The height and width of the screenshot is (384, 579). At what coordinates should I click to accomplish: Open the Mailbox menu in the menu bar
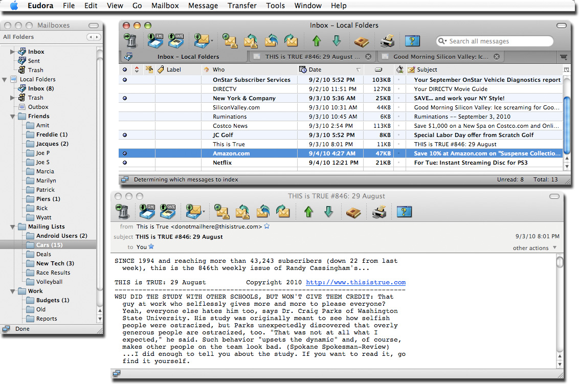(165, 6)
